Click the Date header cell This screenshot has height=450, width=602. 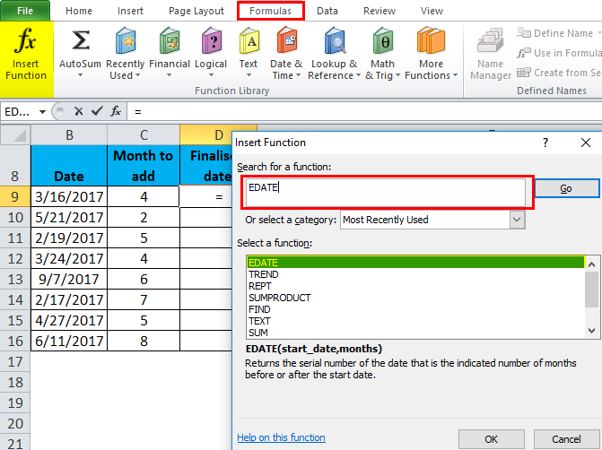pyautogui.click(x=69, y=165)
